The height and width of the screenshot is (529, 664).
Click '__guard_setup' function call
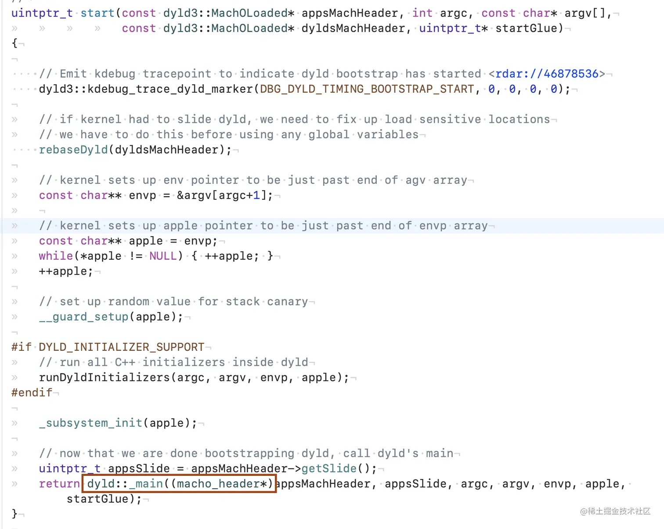[83, 317]
